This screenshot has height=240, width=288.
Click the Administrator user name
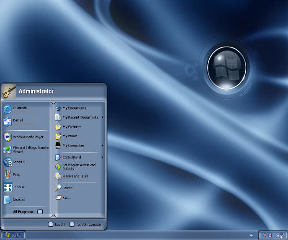pyautogui.click(x=36, y=91)
